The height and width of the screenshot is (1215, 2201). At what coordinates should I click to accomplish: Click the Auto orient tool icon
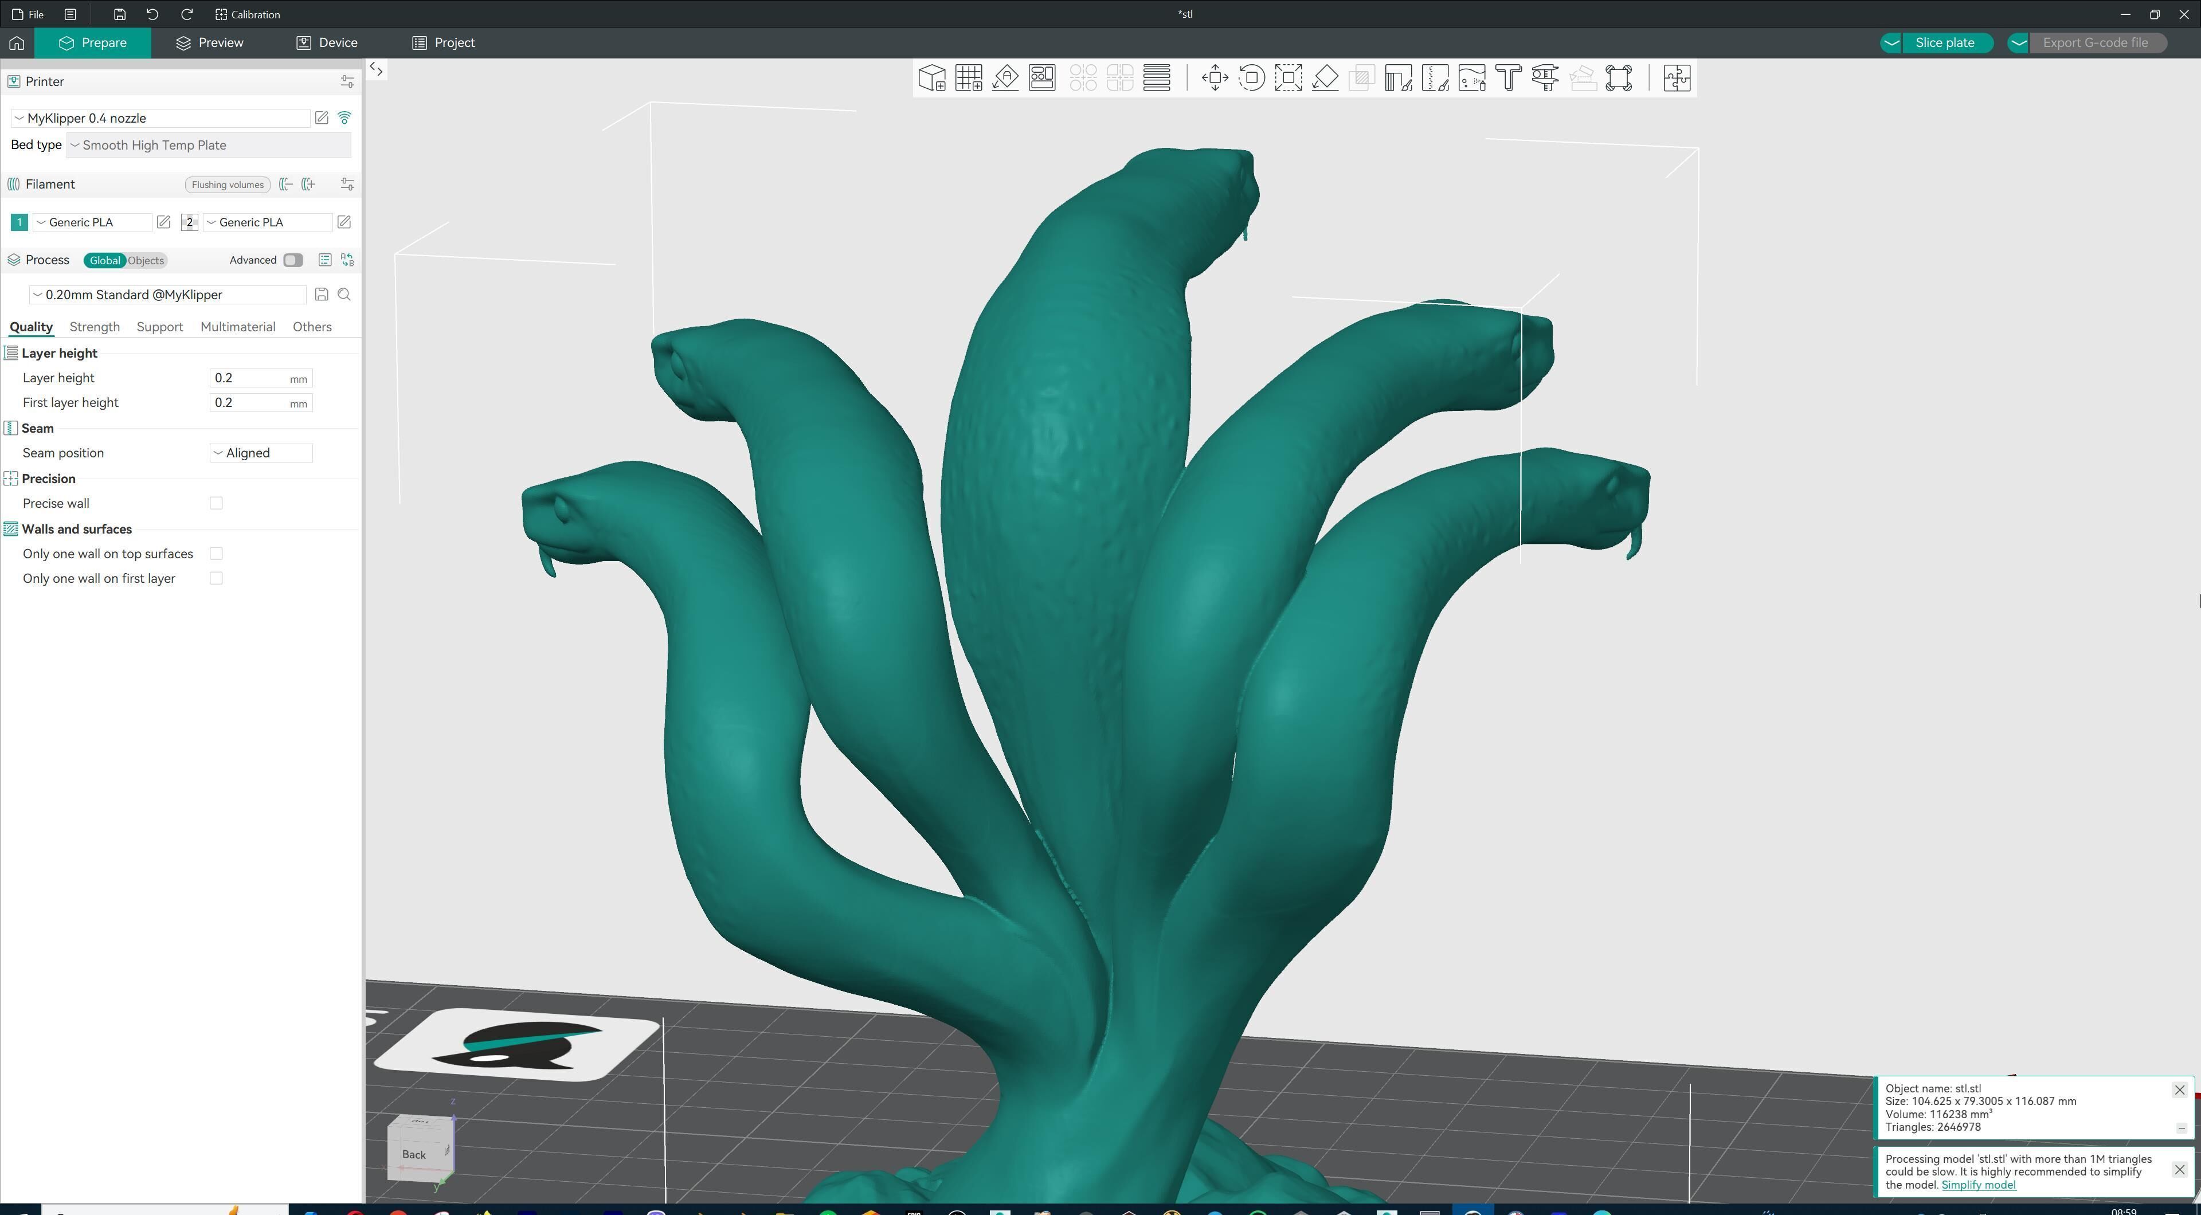(x=1005, y=78)
